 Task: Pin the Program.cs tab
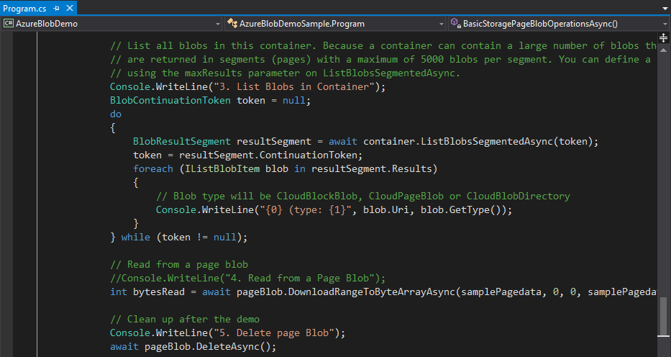click(56, 8)
